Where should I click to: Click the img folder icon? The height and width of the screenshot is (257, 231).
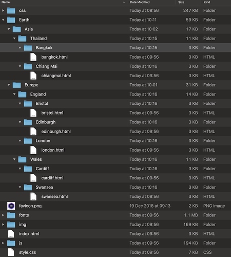click(x=11, y=225)
